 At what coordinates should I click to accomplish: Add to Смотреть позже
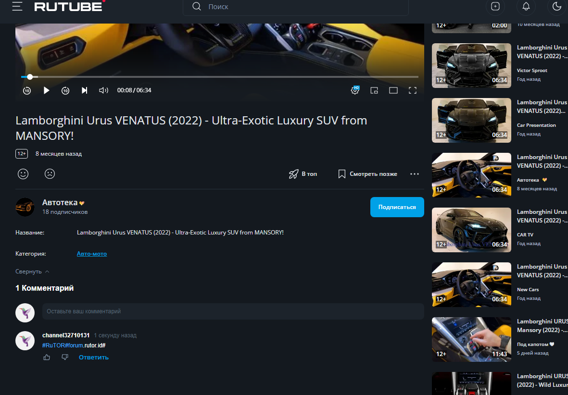(x=367, y=174)
